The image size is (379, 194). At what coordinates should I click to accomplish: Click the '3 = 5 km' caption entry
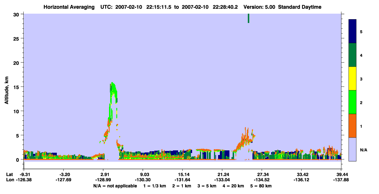pyautogui.click(x=207, y=186)
